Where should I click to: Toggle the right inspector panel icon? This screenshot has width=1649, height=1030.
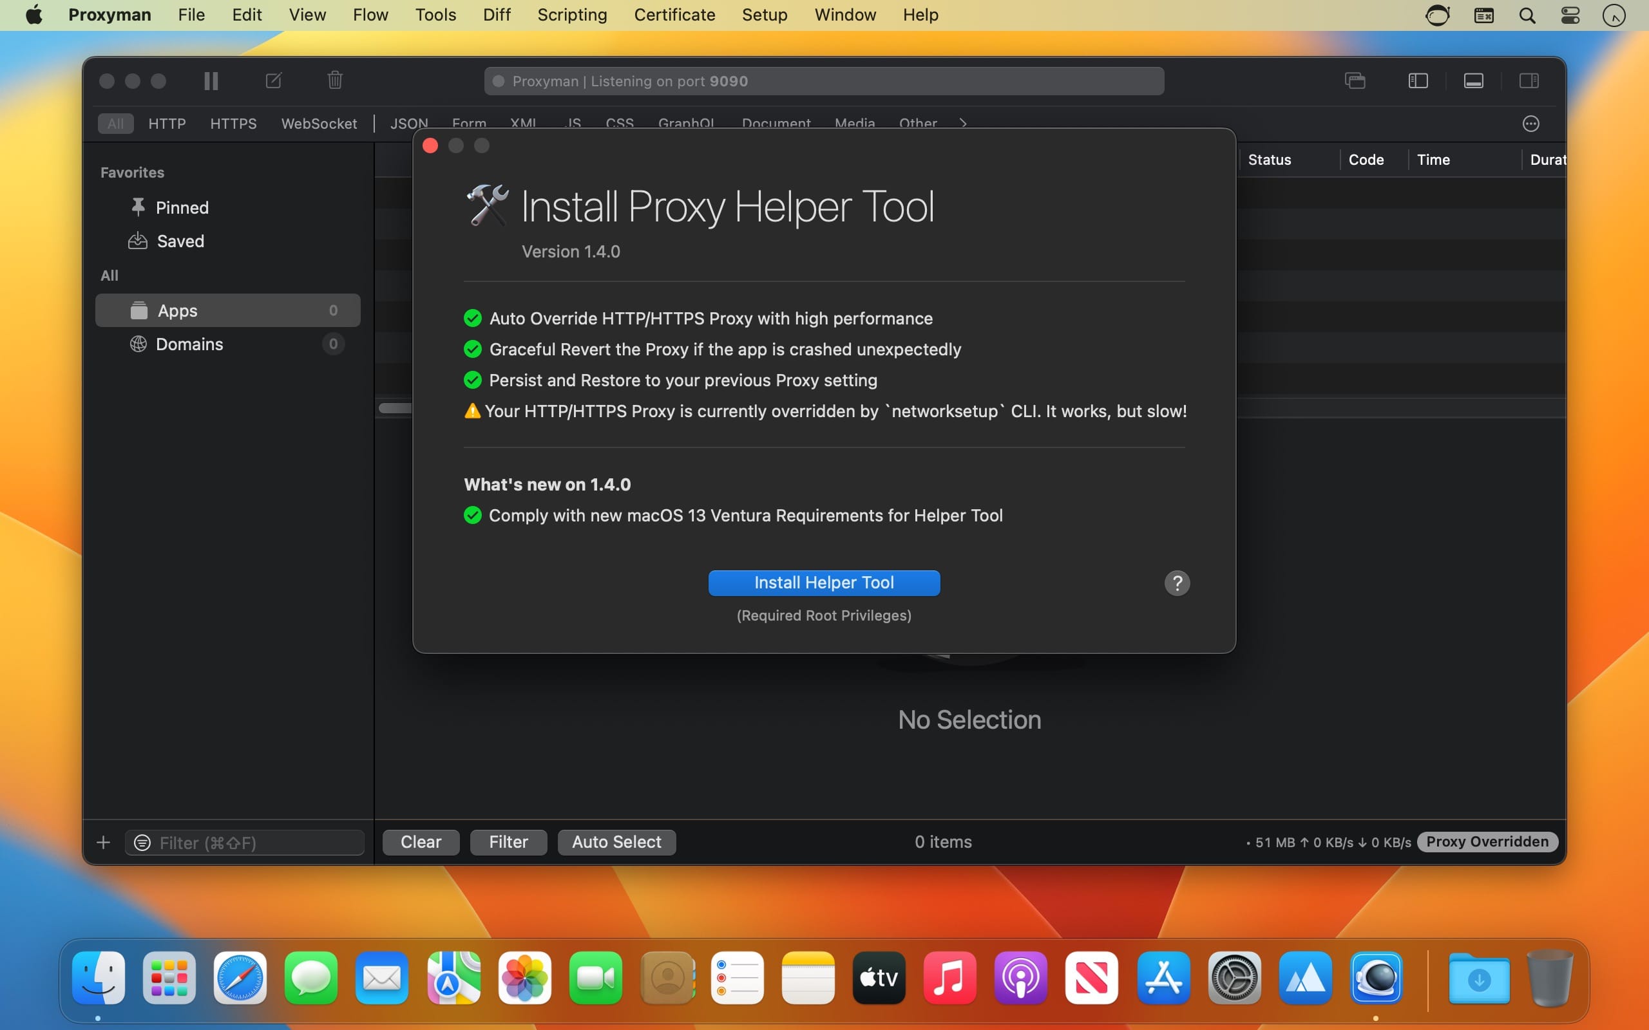coord(1529,80)
